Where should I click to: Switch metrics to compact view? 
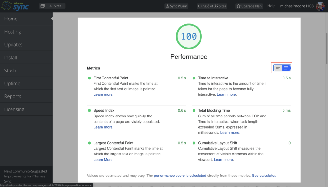click(x=278, y=68)
